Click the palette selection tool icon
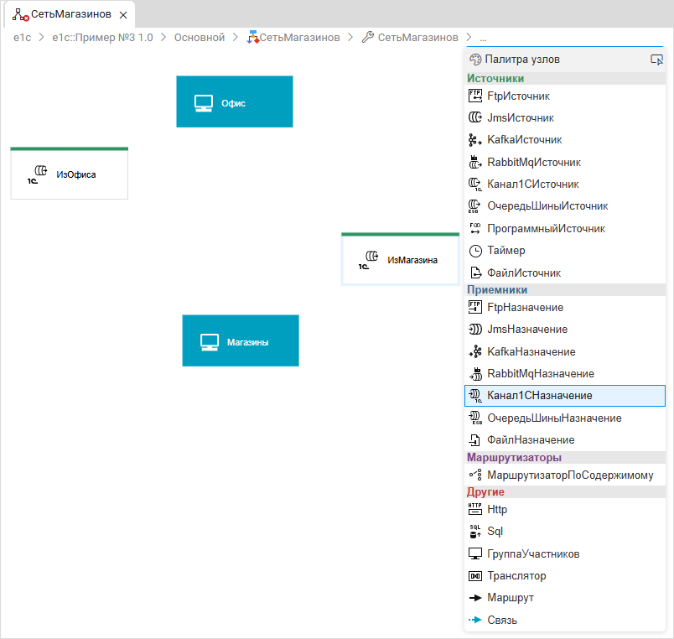Image resolution: width=674 pixels, height=639 pixels. click(656, 60)
